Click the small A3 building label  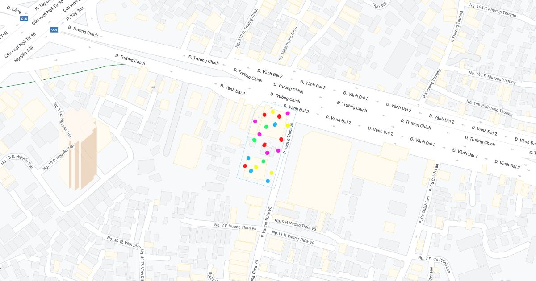click(153, 87)
